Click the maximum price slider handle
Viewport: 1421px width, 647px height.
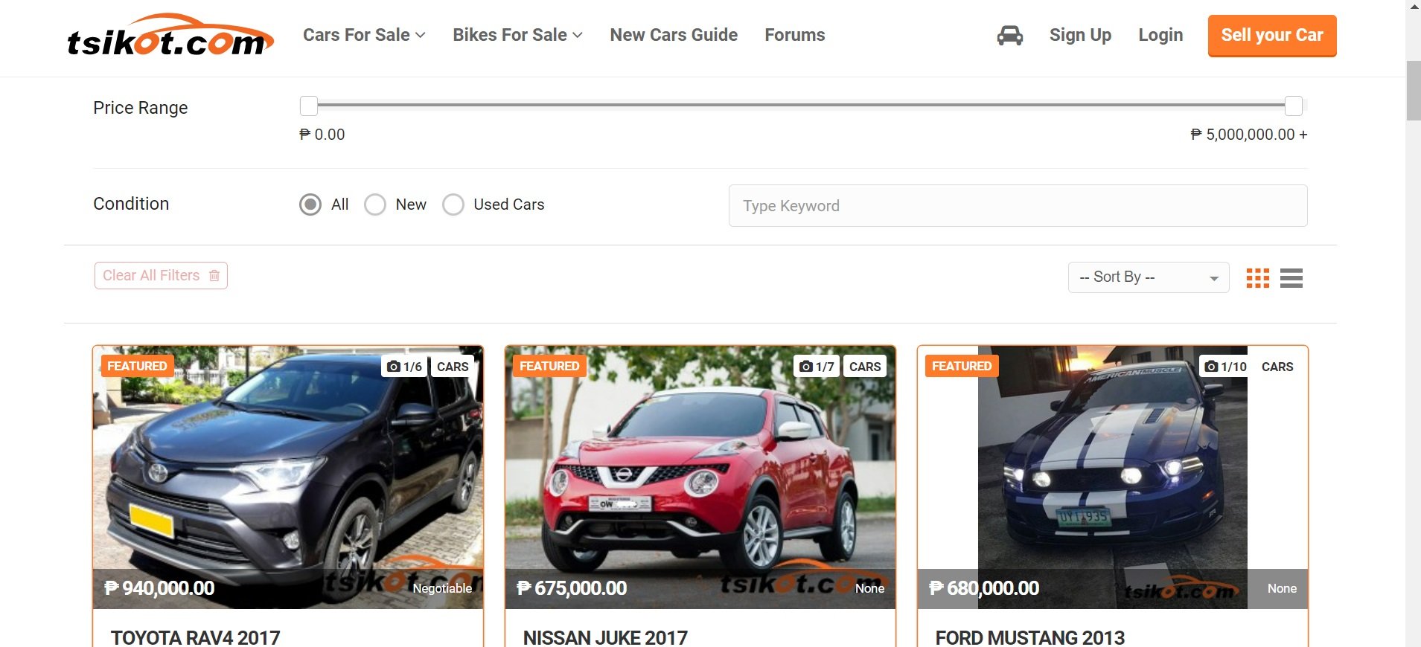coord(1294,106)
